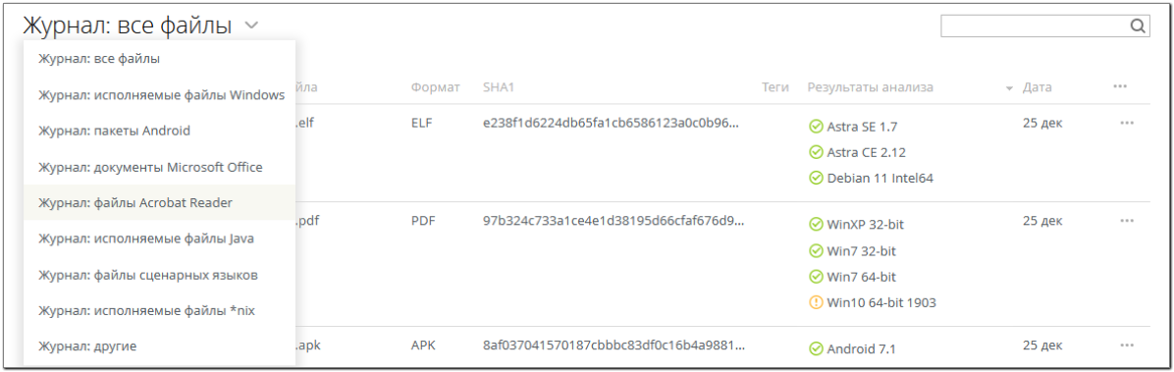Open the ellipsis menu in the ELF row
This screenshot has height=372, width=1174.
(x=1127, y=124)
